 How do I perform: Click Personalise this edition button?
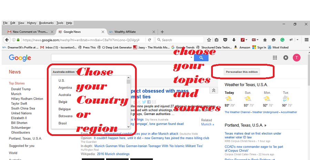242,72
